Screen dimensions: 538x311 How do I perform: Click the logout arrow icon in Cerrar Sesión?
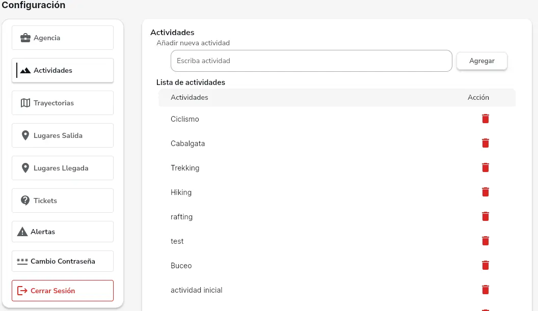22,290
